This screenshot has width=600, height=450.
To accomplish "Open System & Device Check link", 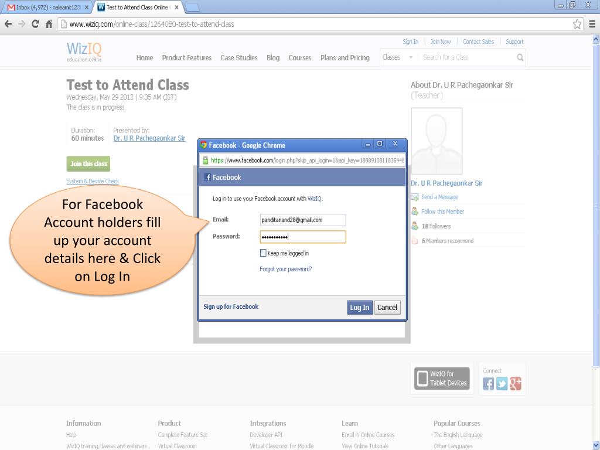I will 93,181.
